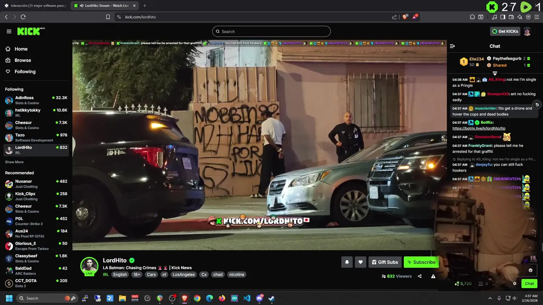Expand the chat leaderboard arrow

point(495,73)
